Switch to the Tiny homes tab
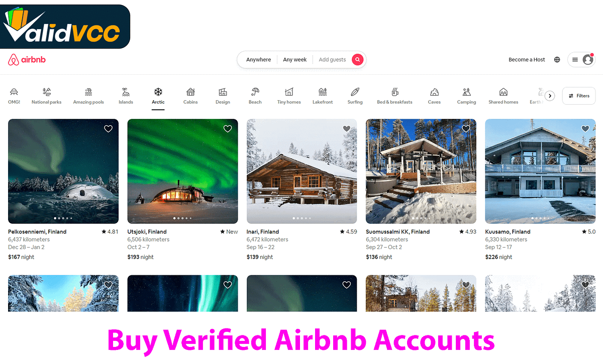603x361 pixels. (x=289, y=96)
